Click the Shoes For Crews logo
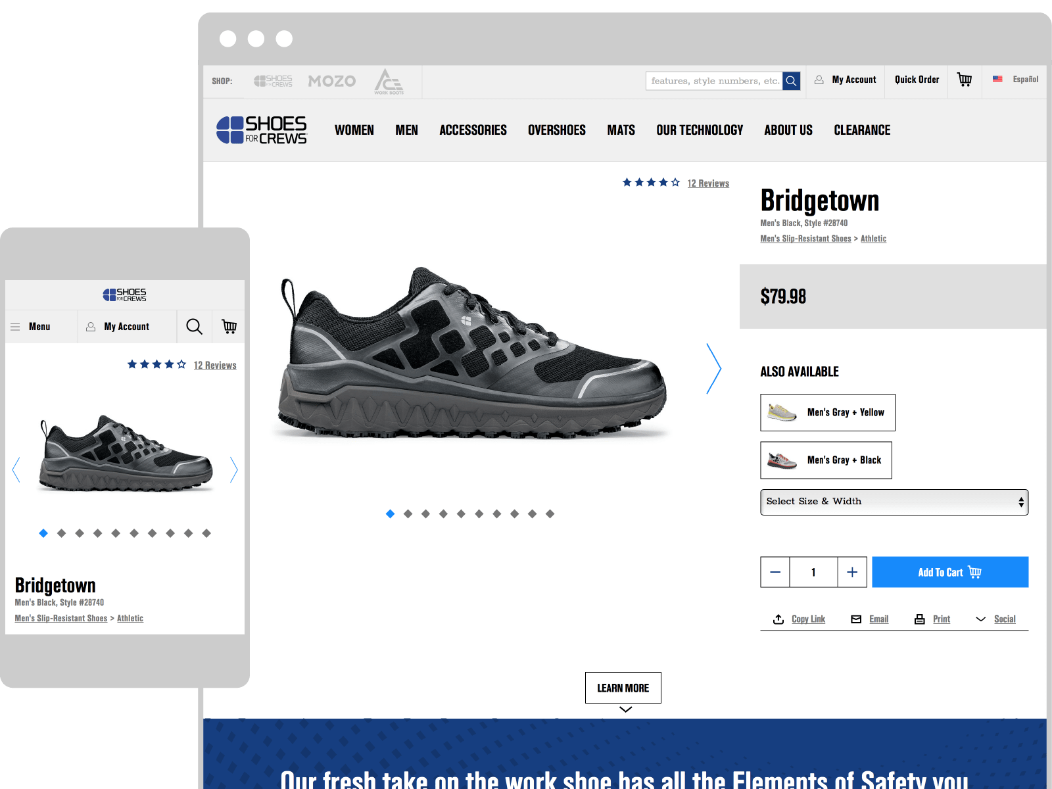Image resolution: width=1052 pixels, height=789 pixels. 262,130
